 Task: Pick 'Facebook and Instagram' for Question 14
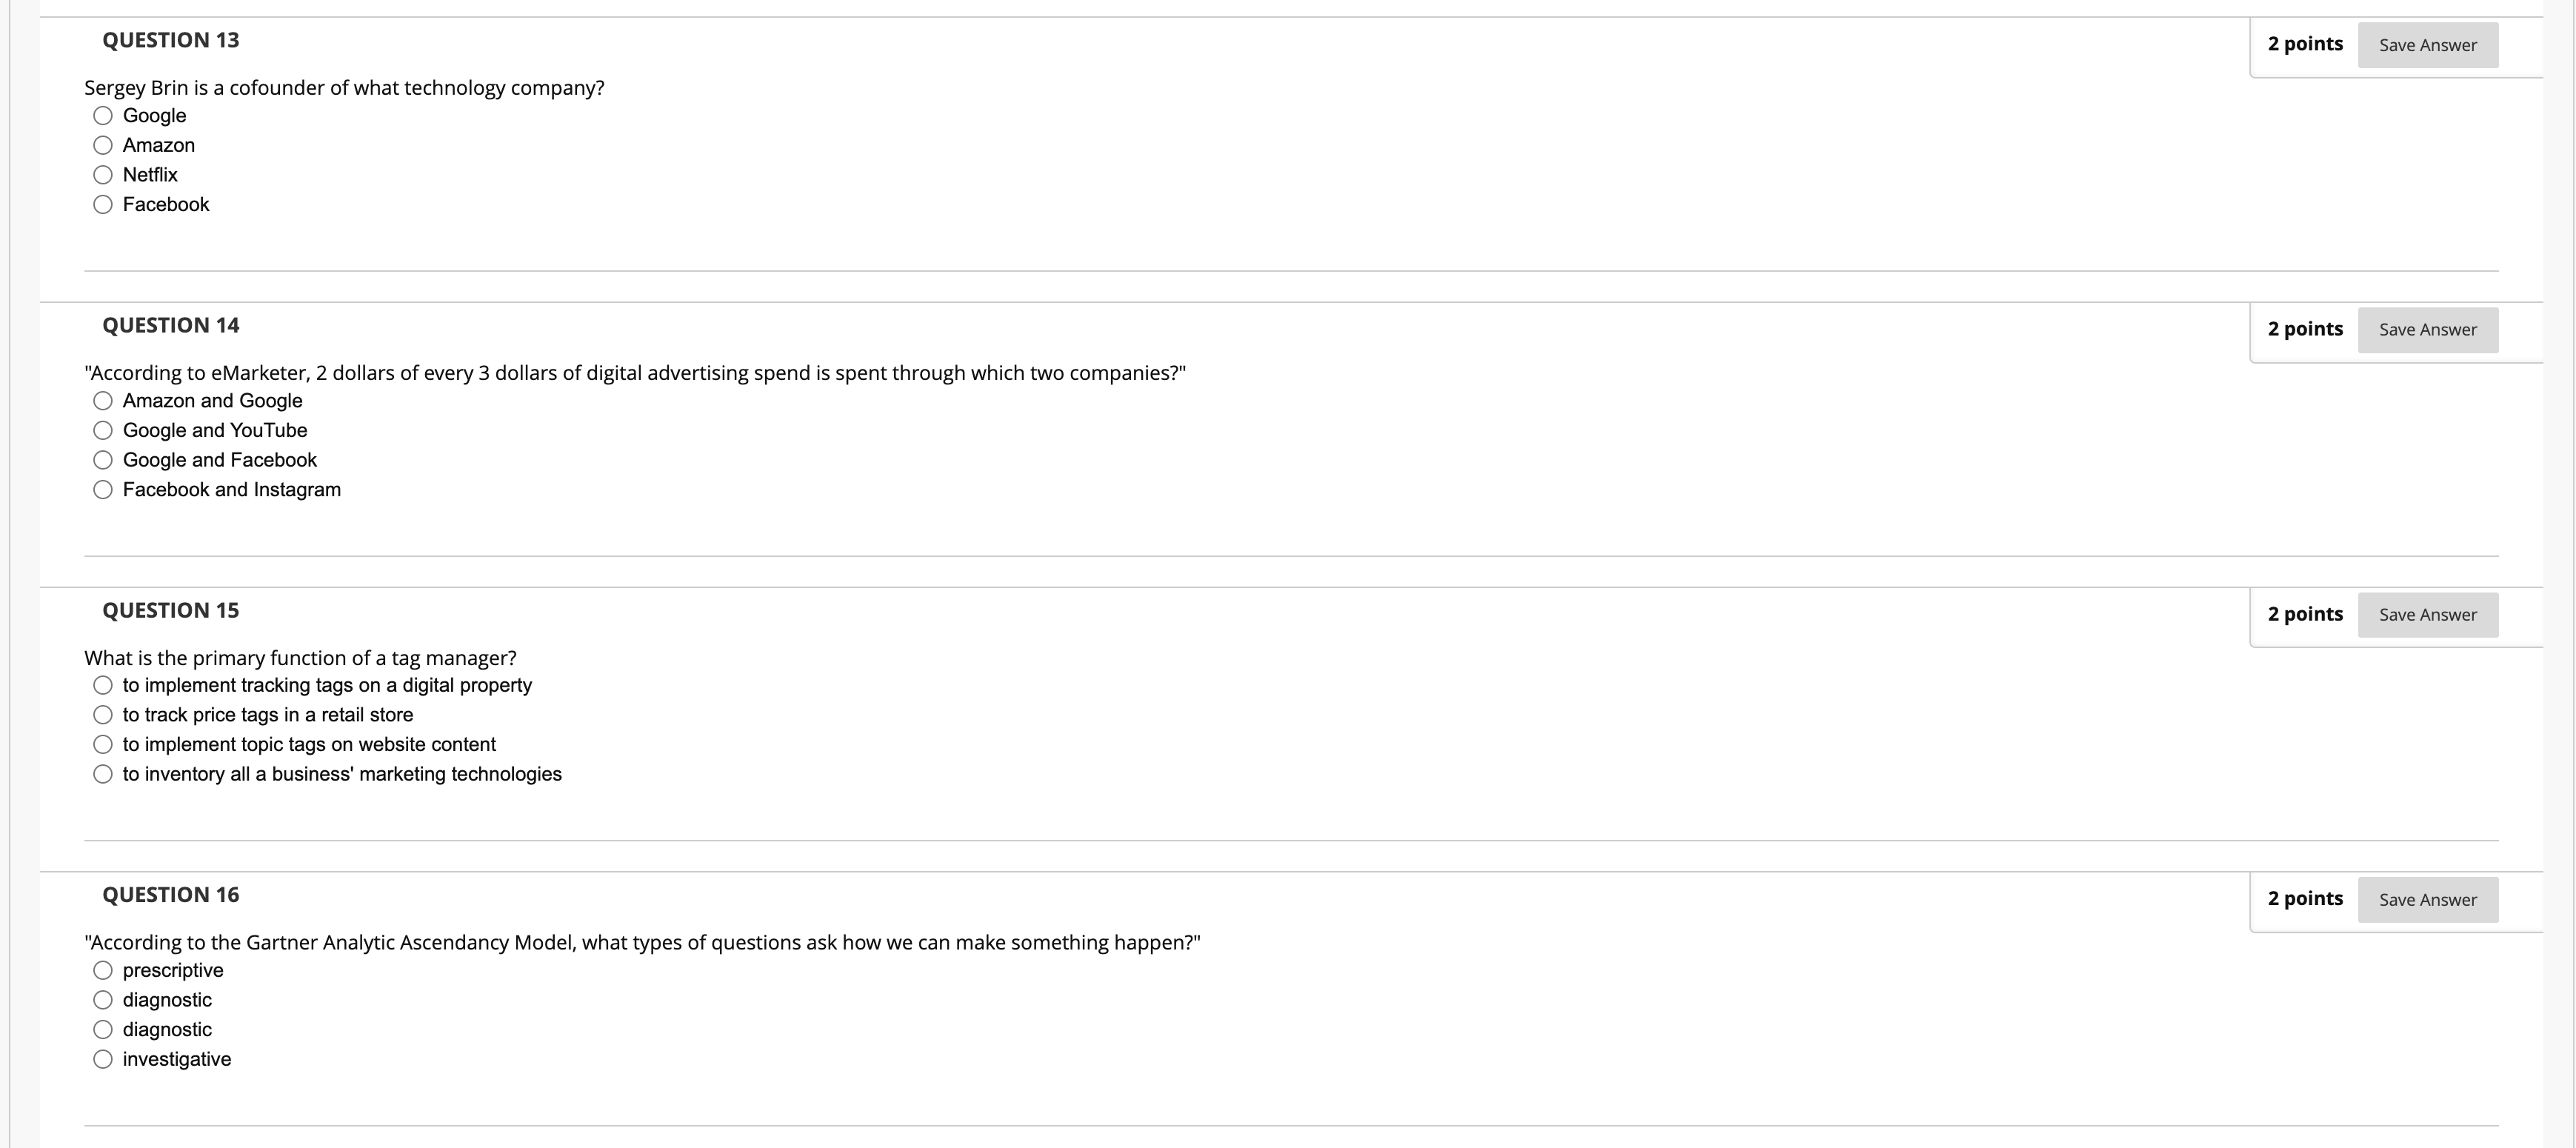pyautogui.click(x=103, y=489)
